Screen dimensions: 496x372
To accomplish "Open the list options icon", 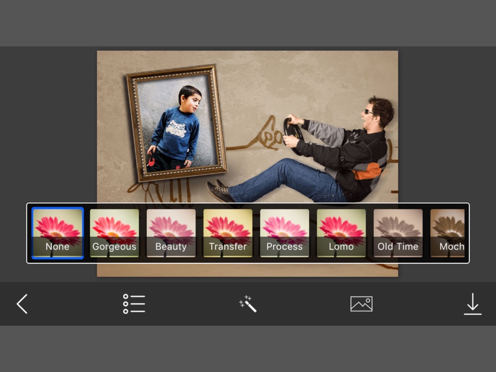I will pyautogui.click(x=134, y=304).
